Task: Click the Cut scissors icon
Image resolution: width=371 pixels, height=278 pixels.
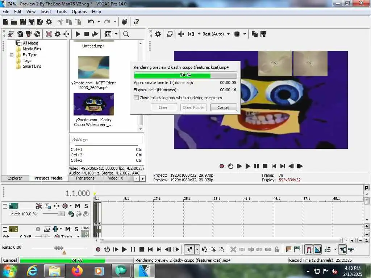Action: pyautogui.click(x=61, y=22)
